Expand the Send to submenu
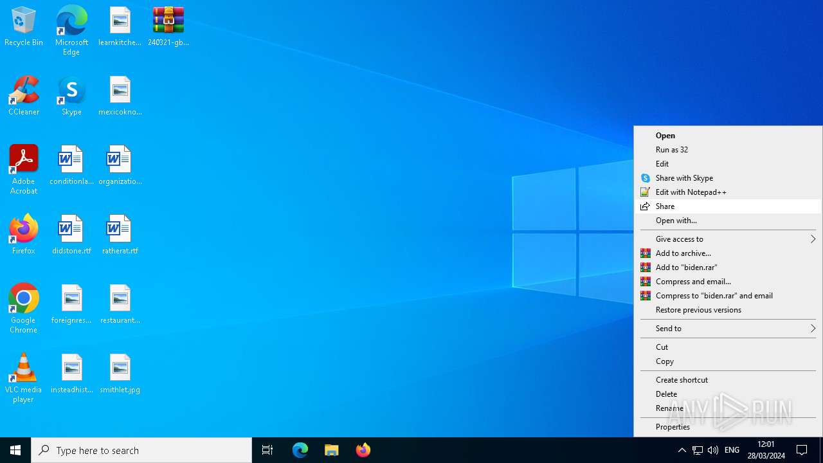This screenshot has height=463, width=823. pos(728,329)
